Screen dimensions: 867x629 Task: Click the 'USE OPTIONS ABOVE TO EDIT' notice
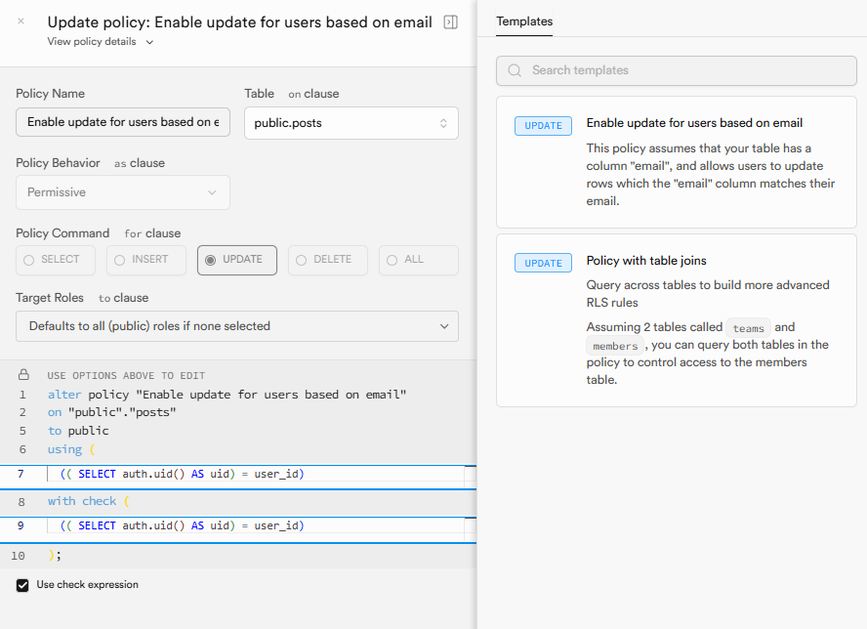pos(126,376)
